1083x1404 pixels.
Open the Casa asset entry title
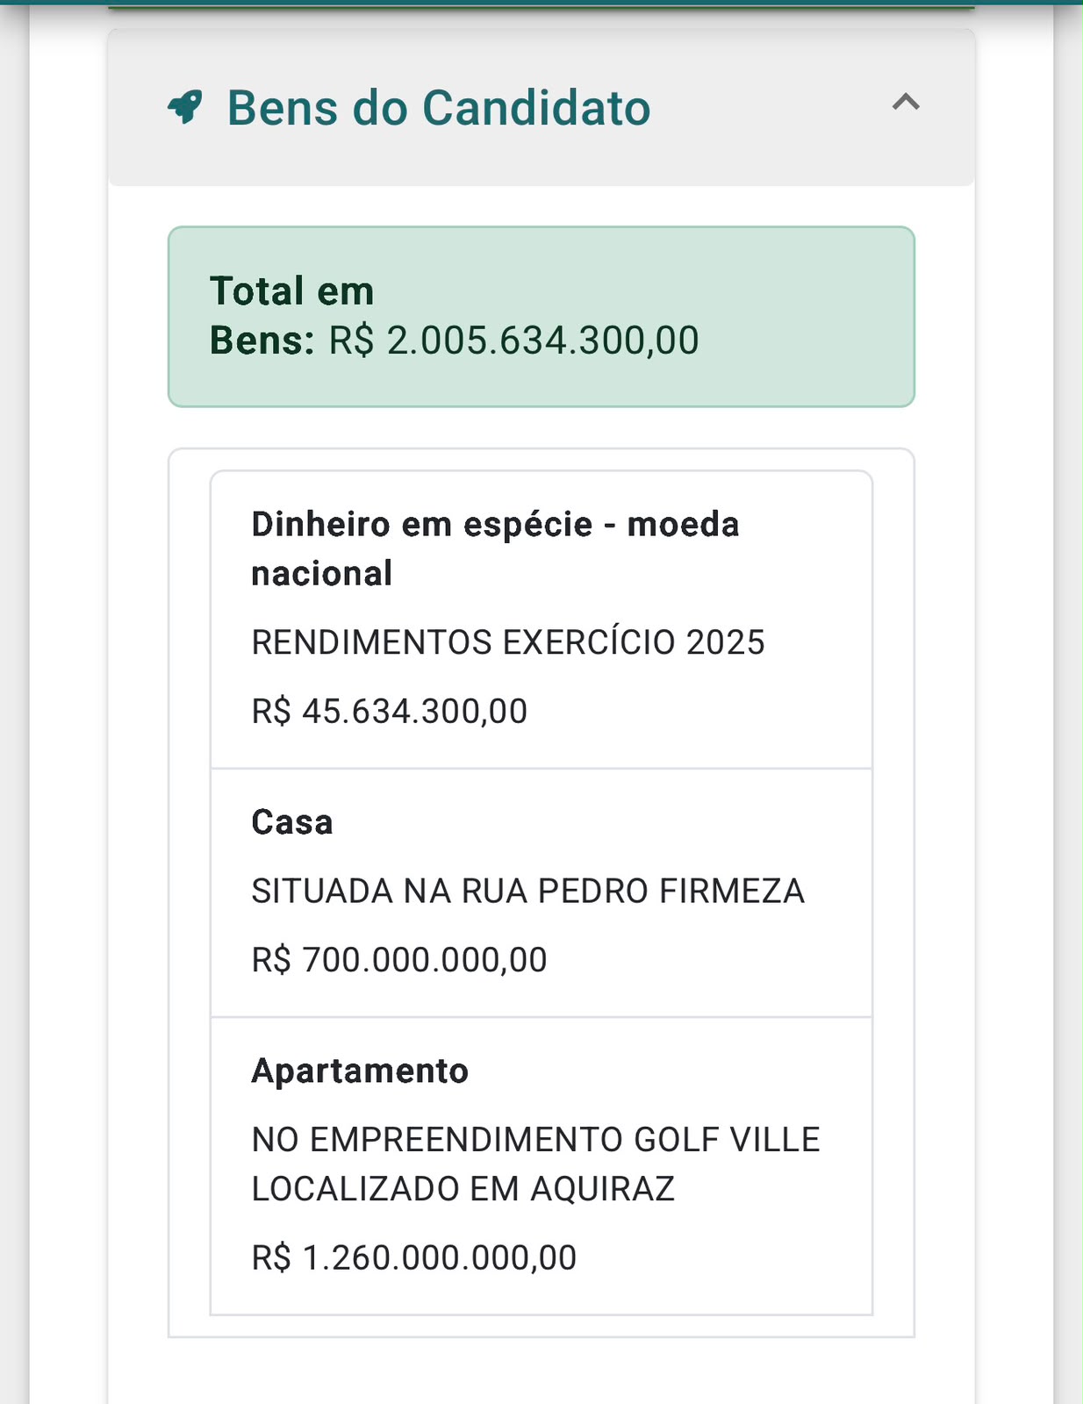click(292, 822)
